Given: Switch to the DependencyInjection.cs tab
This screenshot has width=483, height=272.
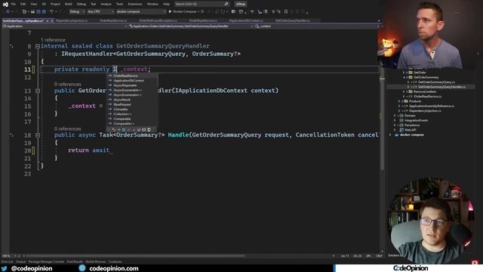Looking at the screenshot, I should point(72,20).
